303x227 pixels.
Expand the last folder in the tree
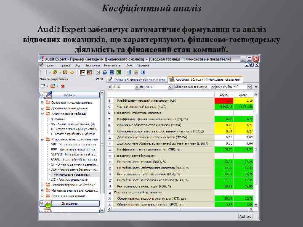(x=42, y=196)
